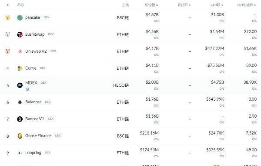The width and height of the screenshot is (261, 166).
Task: Click the DEX tag beside Curve
Action: (43, 68)
